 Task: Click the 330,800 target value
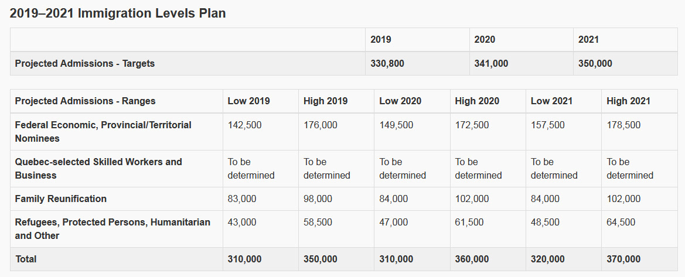[x=387, y=63]
